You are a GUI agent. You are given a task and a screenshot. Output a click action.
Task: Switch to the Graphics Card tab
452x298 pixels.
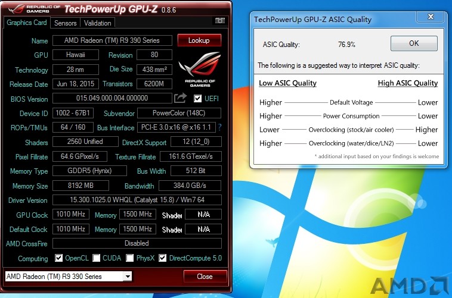(26, 23)
